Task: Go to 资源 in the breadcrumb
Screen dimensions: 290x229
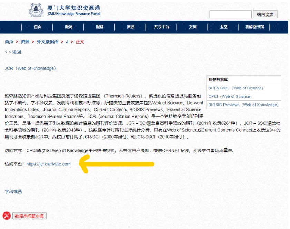Action: [25, 42]
